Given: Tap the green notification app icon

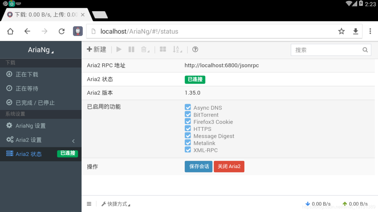Looking at the screenshot, I should pyautogui.click(x=12, y=3).
